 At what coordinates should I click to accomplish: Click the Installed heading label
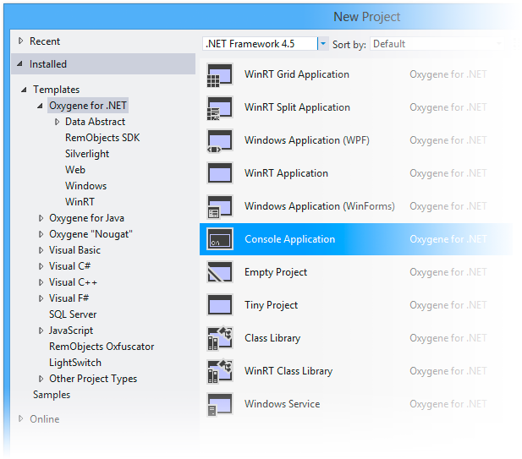[x=48, y=64]
